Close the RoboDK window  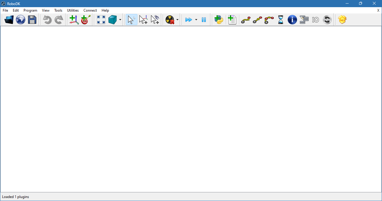(375, 4)
